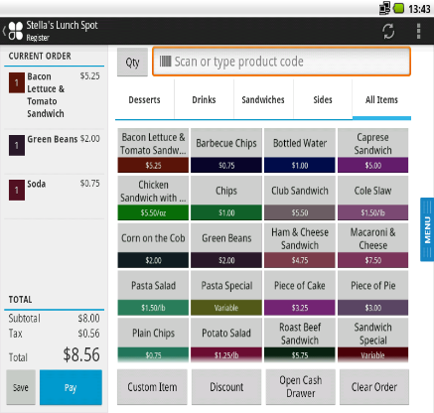Tap Stella's Lunch Spot title
Image resolution: width=434 pixels, height=413 pixels.
tap(62, 25)
